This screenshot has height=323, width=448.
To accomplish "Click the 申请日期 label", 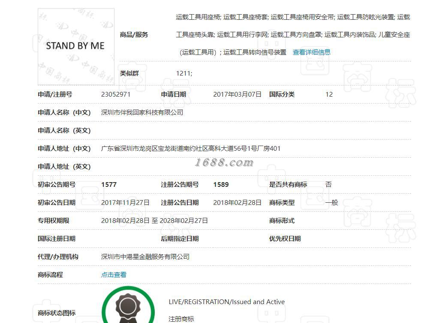I will click(x=174, y=94).
